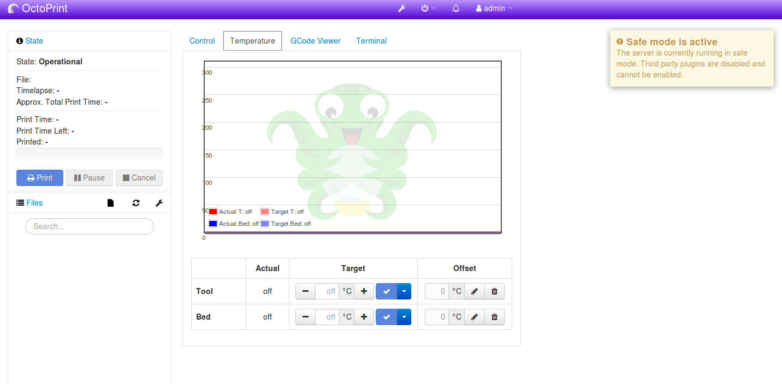Viewport: 782px width, 384px height.
Task: Open the GCode Viewer tab
Action: [x=316, y=41]
